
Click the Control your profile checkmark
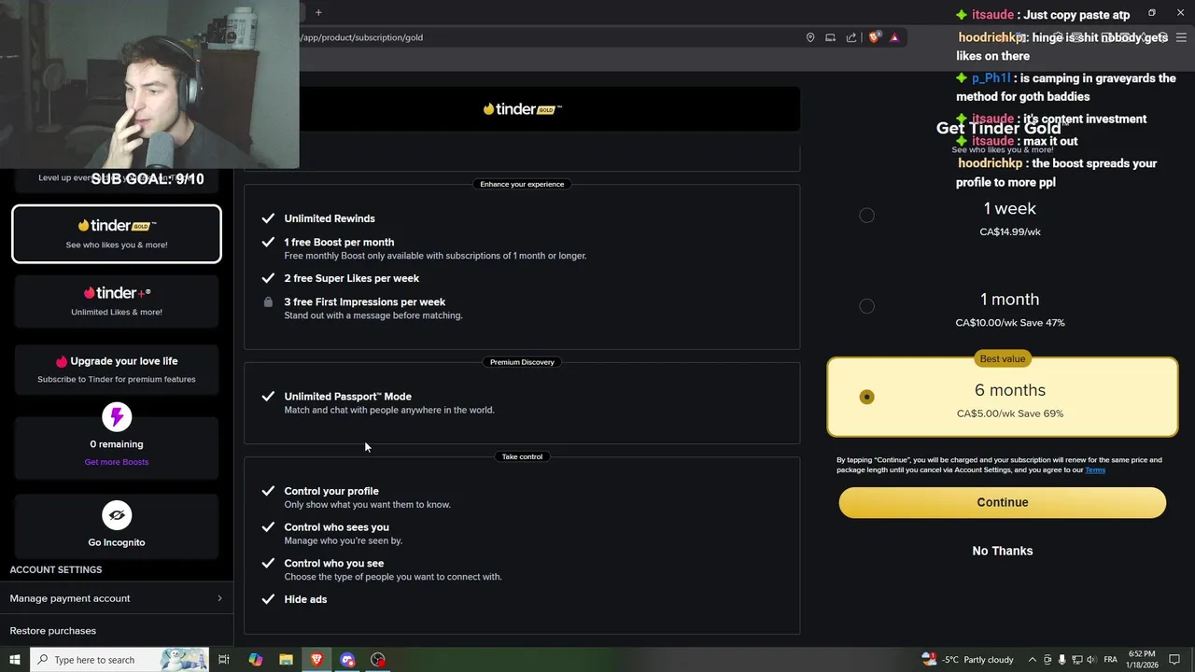(268, 491)
